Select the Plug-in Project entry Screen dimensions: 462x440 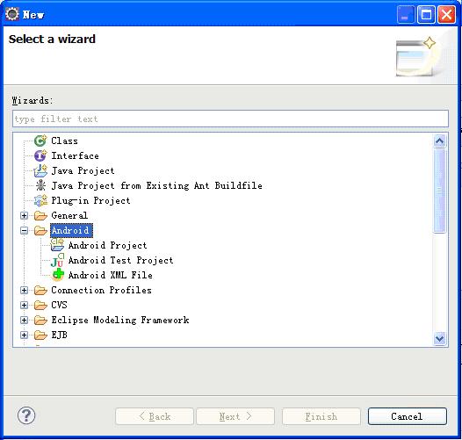[90, 201]
